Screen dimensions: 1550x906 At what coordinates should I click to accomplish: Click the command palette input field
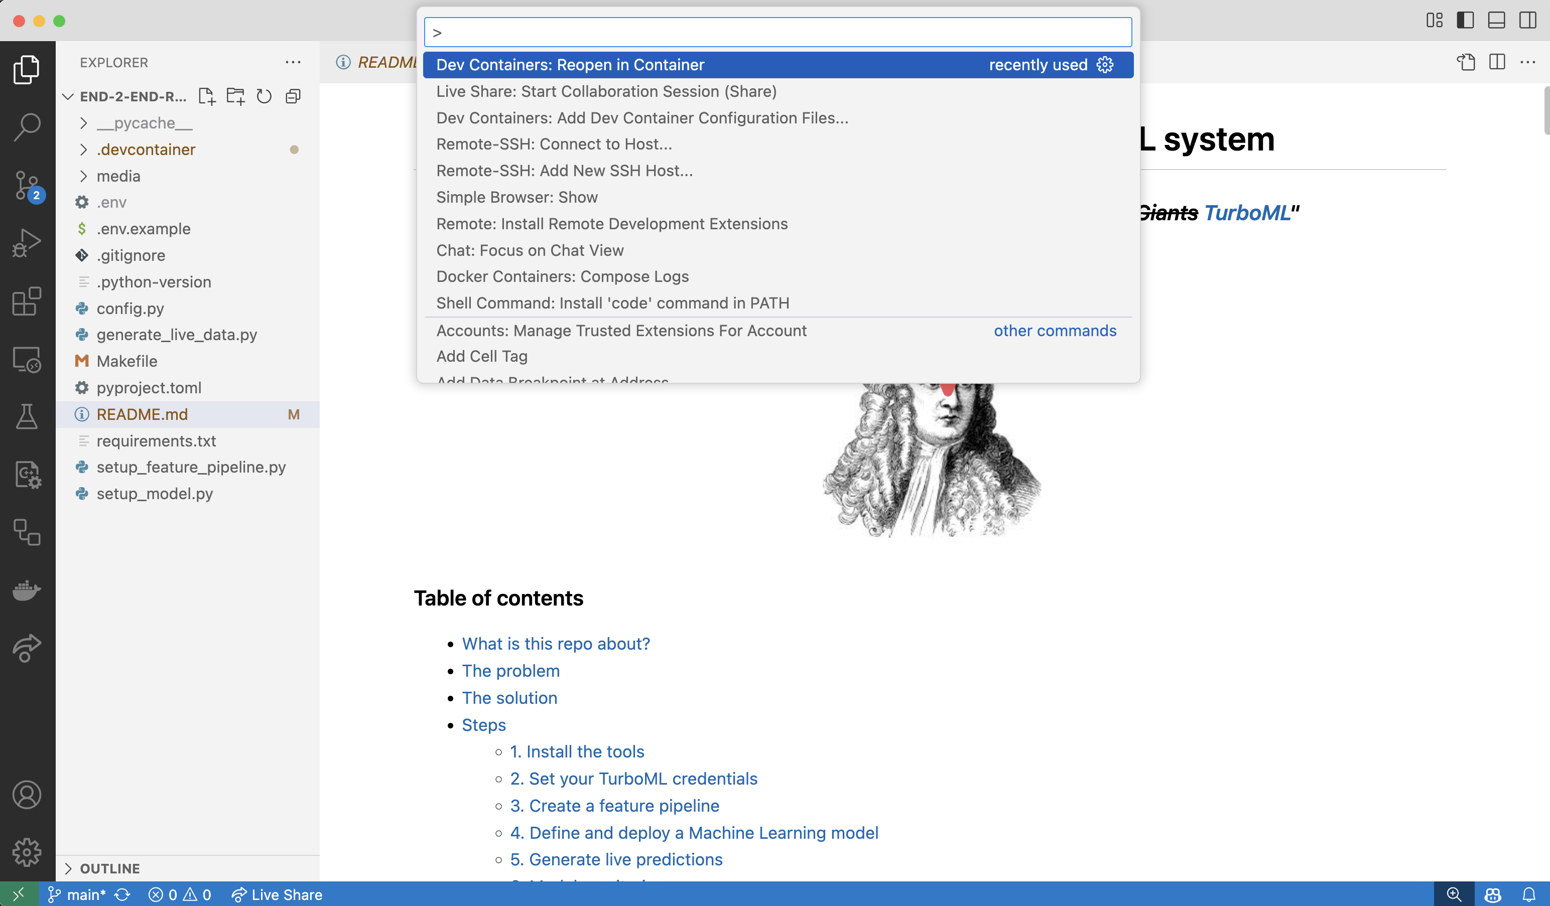pos(778,32)
